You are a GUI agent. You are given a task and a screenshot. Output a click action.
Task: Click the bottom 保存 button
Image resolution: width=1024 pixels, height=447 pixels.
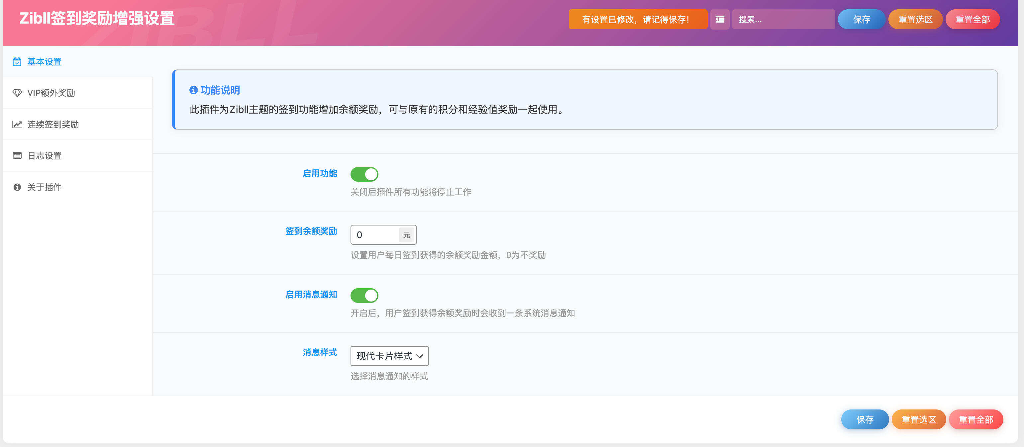coord(865,419)
